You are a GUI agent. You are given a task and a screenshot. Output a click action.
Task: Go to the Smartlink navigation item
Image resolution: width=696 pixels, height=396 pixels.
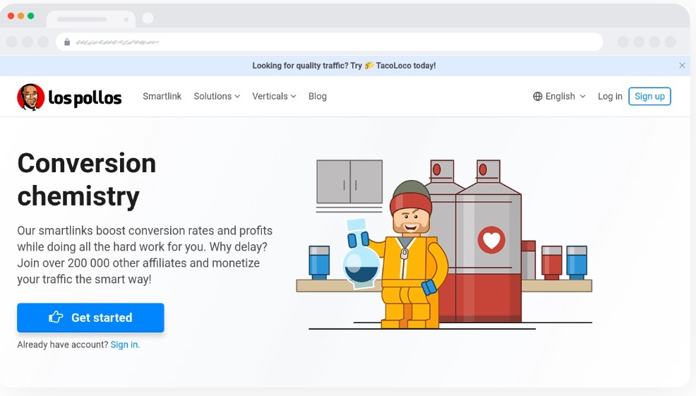(x=162, y=97)
